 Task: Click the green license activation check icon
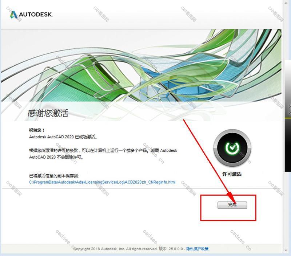click(x=232, y=148)
